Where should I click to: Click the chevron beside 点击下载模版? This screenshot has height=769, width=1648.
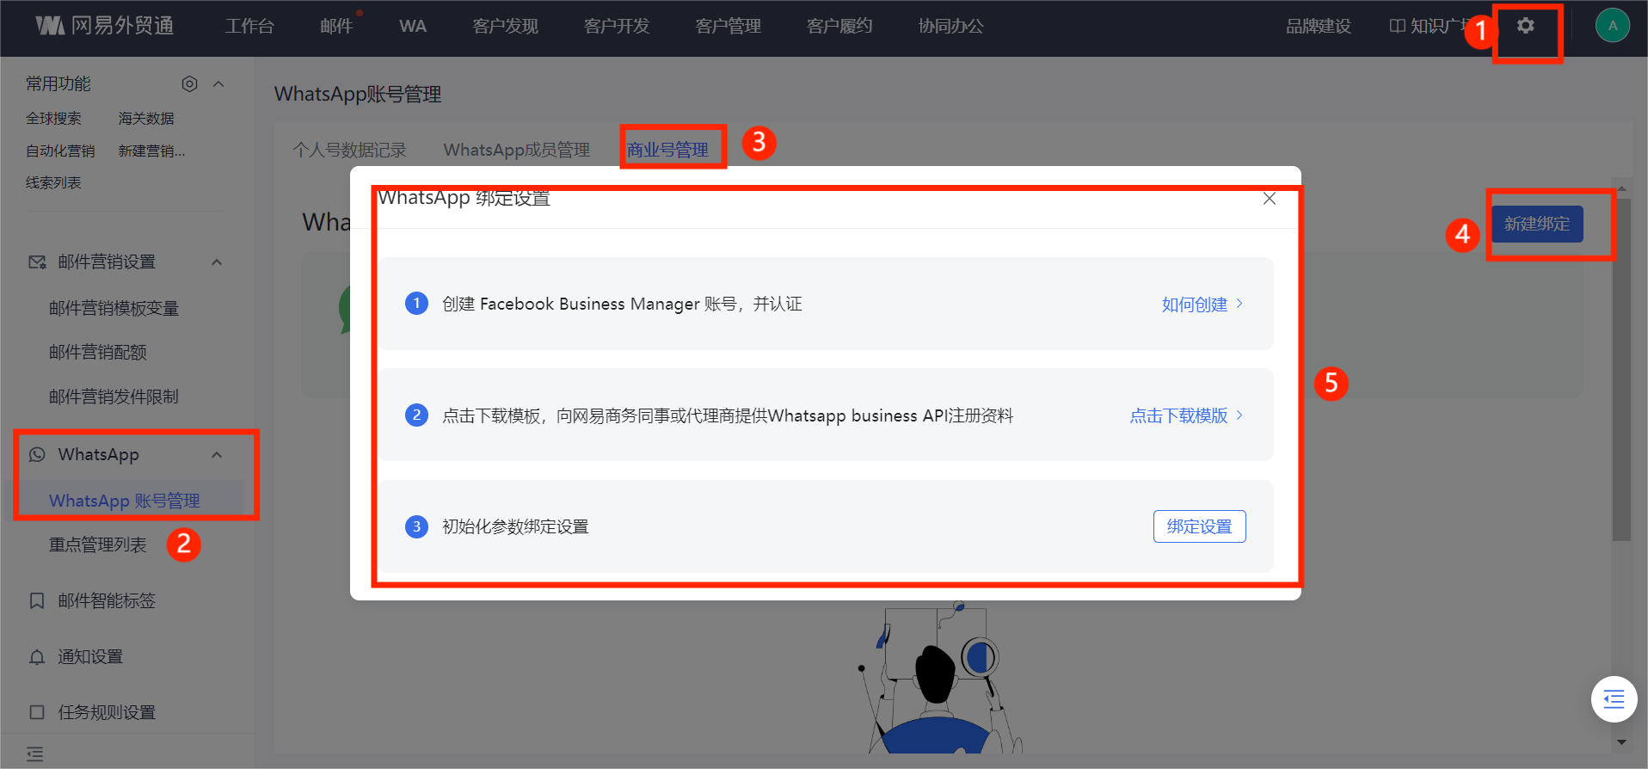[1239, 415]
